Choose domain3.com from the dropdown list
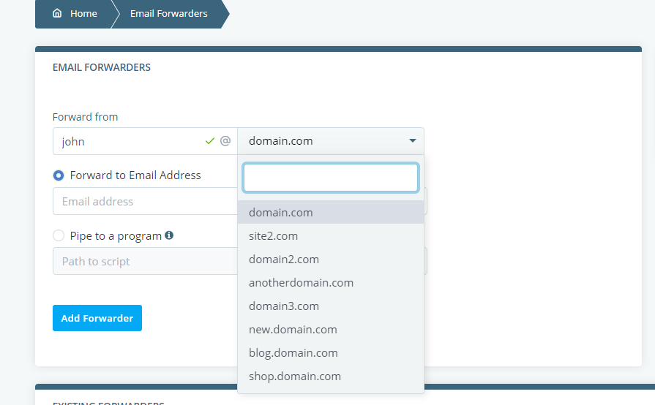Screen dimensions: 655x405 point(331,306)
